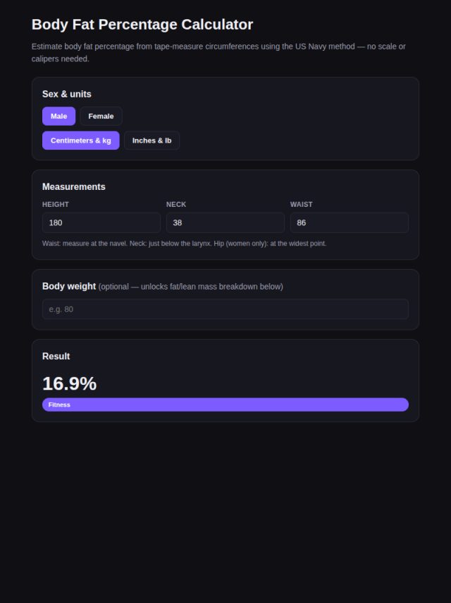Click the Measurements section heading
Image resolution: width=451 pixels, height=603 pixels.
click(74, 187)
